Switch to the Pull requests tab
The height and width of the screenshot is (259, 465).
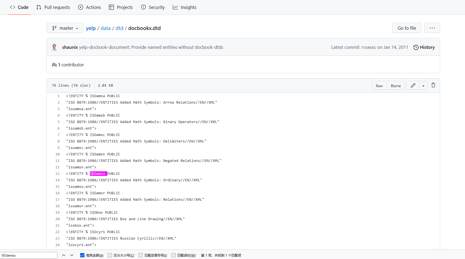(x=53, y=7)
